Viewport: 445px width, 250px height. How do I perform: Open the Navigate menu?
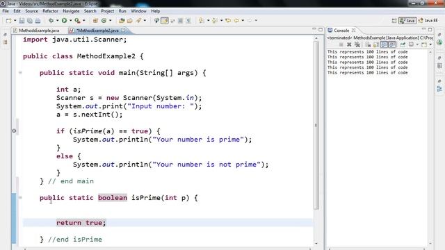(71, 11)
